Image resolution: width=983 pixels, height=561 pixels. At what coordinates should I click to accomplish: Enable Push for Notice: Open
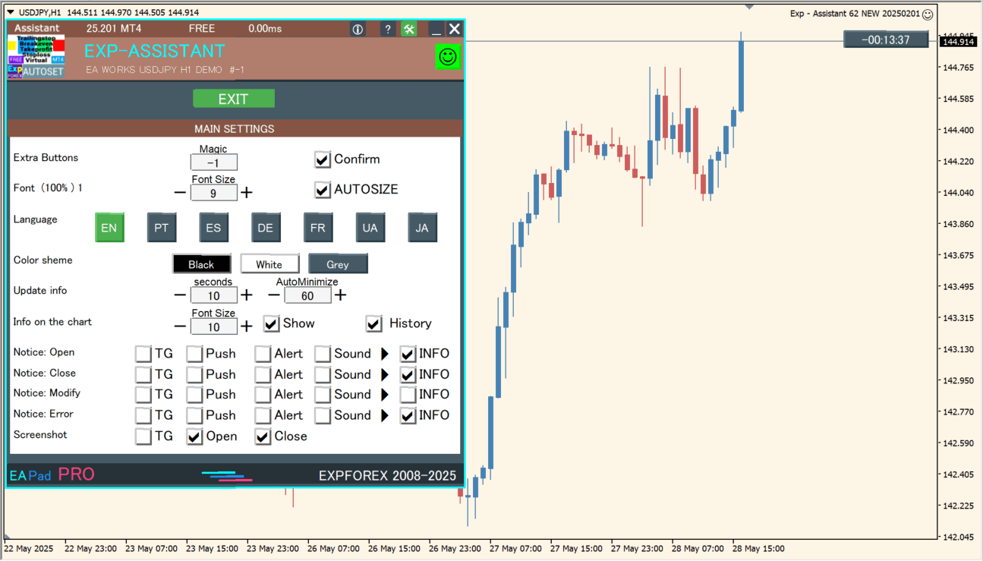195,354
